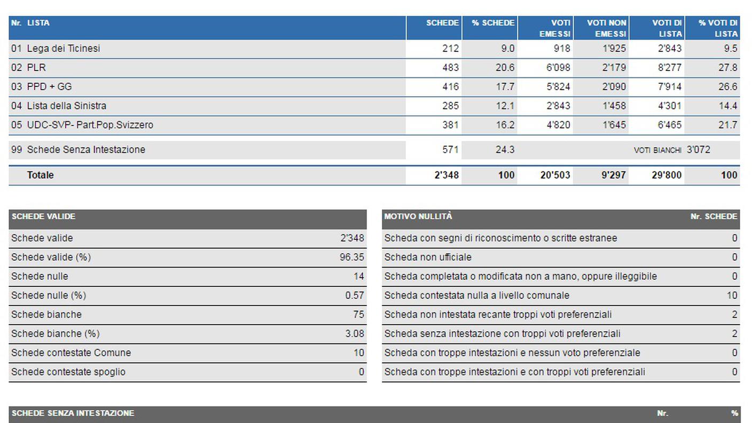Select the voti bianchi value 3'072
Viewport: 752px width, 423px height.
[x=699, y=150]
